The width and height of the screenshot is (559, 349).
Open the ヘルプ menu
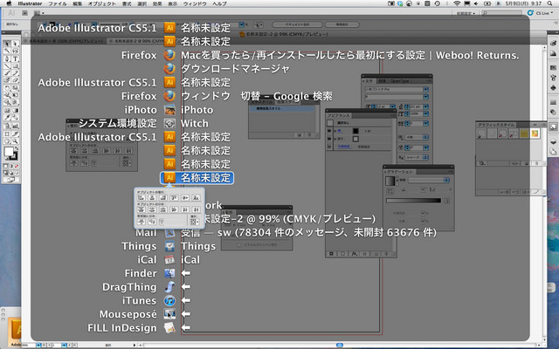[x=219, y=3]
